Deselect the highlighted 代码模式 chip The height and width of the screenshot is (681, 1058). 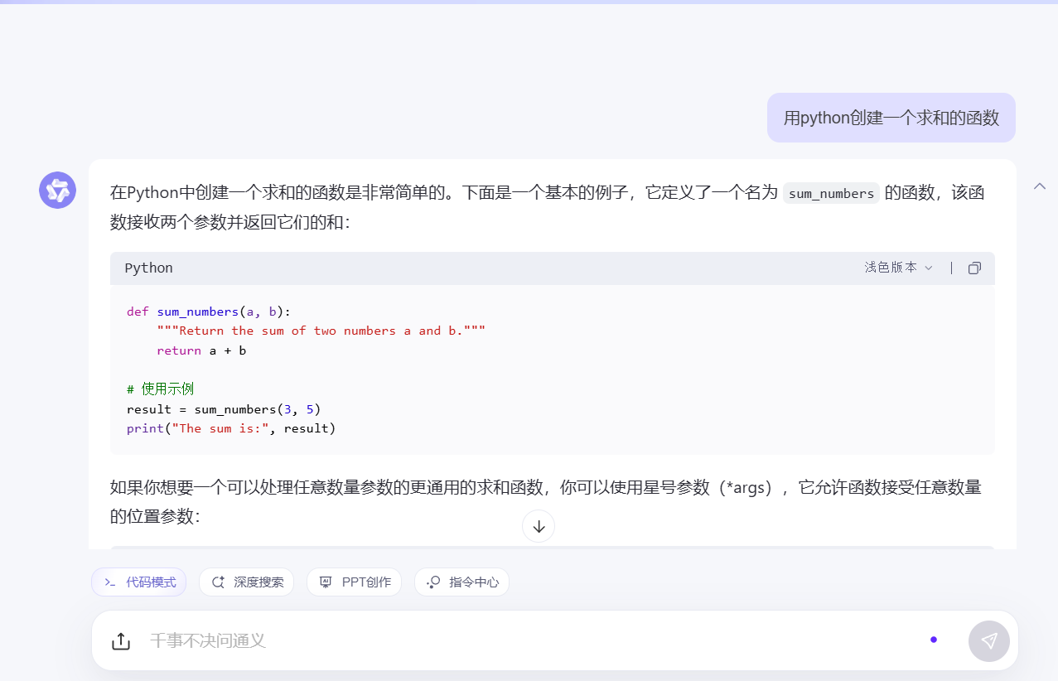[x=138, y=582]
